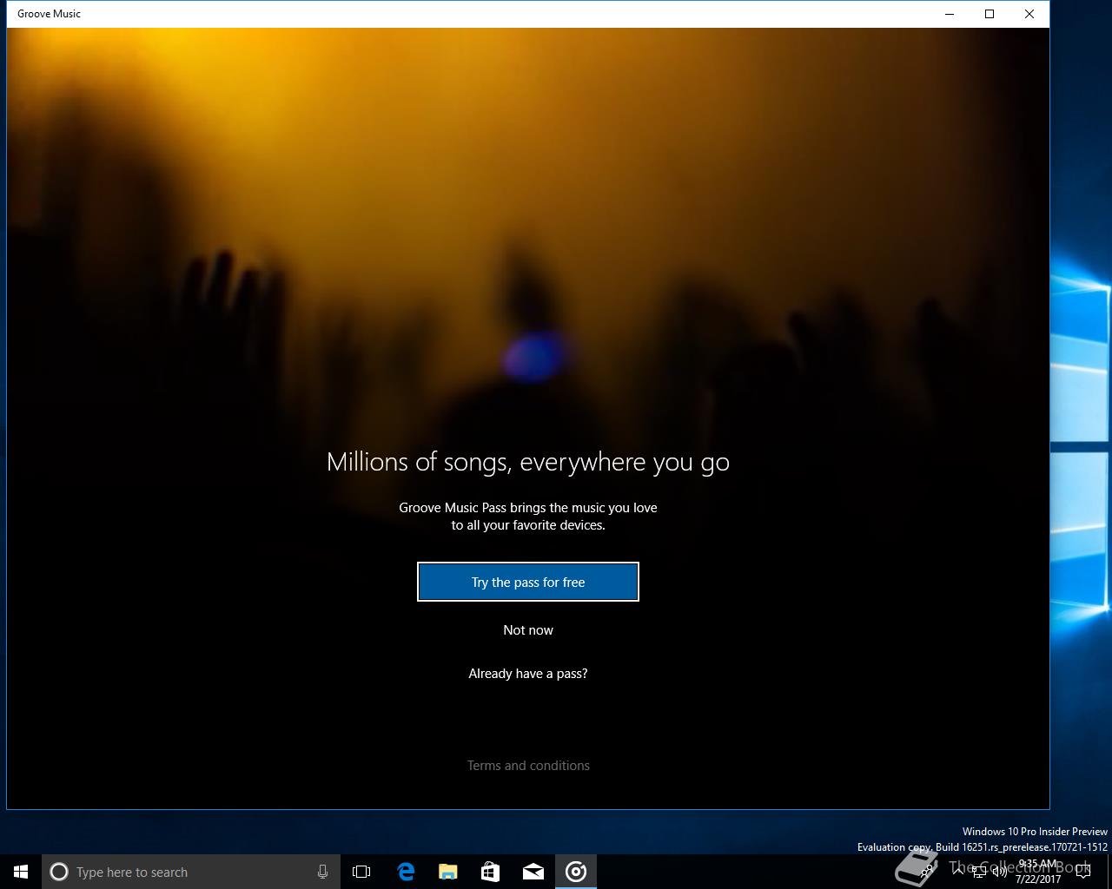The width and height of the screenshot is (1112, 889).
Task: Open the Microsoft Store taskbar icon
Action: [x=491, y=872]
